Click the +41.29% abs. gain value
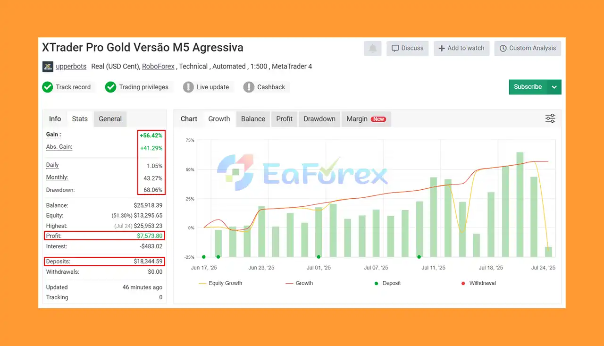The image size is (604, 346). (151, 148)
